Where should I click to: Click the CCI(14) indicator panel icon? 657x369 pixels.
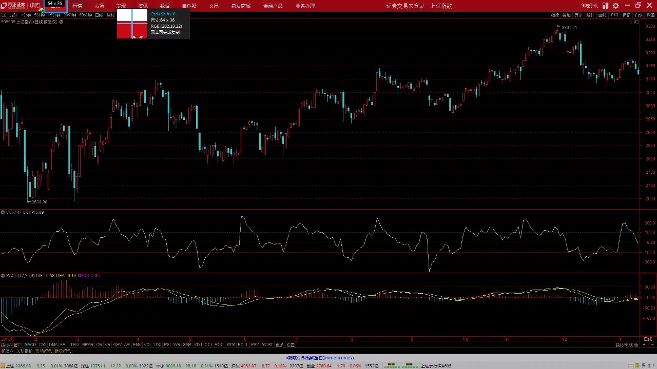point(3,212)
